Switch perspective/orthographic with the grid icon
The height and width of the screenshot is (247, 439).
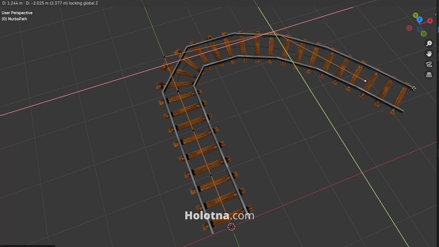point(429,74)
